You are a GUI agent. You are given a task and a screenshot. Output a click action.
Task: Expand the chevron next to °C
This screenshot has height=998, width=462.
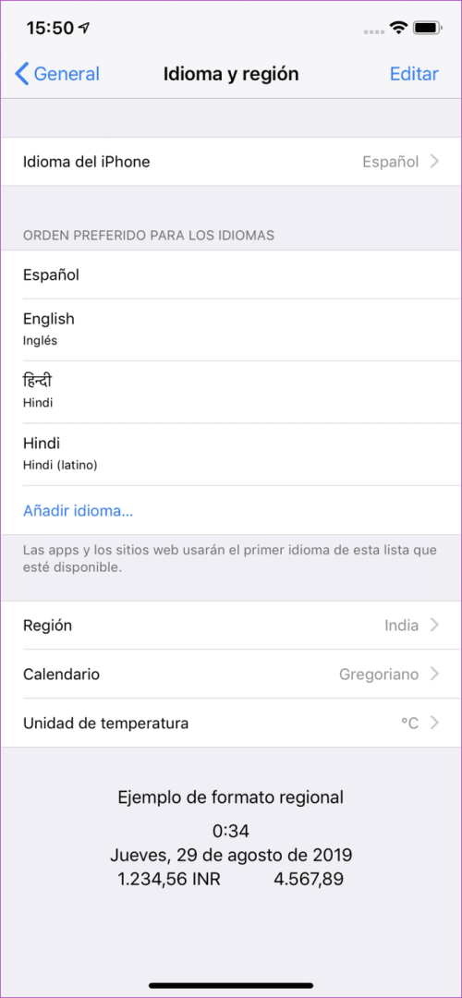pyautogui.click(x=434, y=723)
